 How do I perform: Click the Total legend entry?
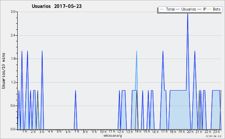click(167, 9)
